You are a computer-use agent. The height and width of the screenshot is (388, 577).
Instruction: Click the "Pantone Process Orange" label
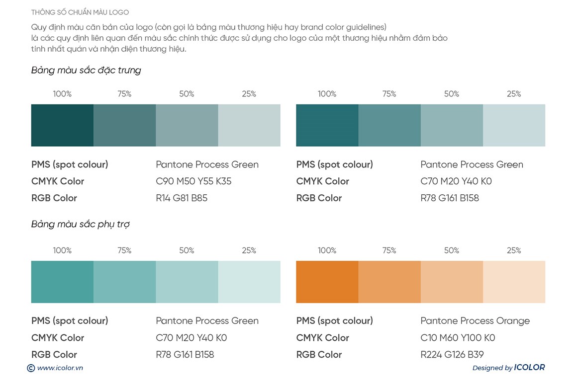[475, 321]
